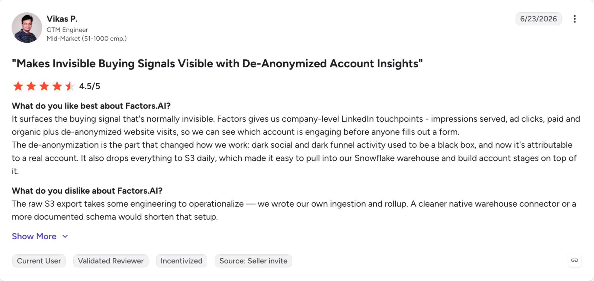Screen dimensions: 594x281
Task: Click the 6/23/2026 date badge
Action: pyautogui.click(x=538, y=19)
